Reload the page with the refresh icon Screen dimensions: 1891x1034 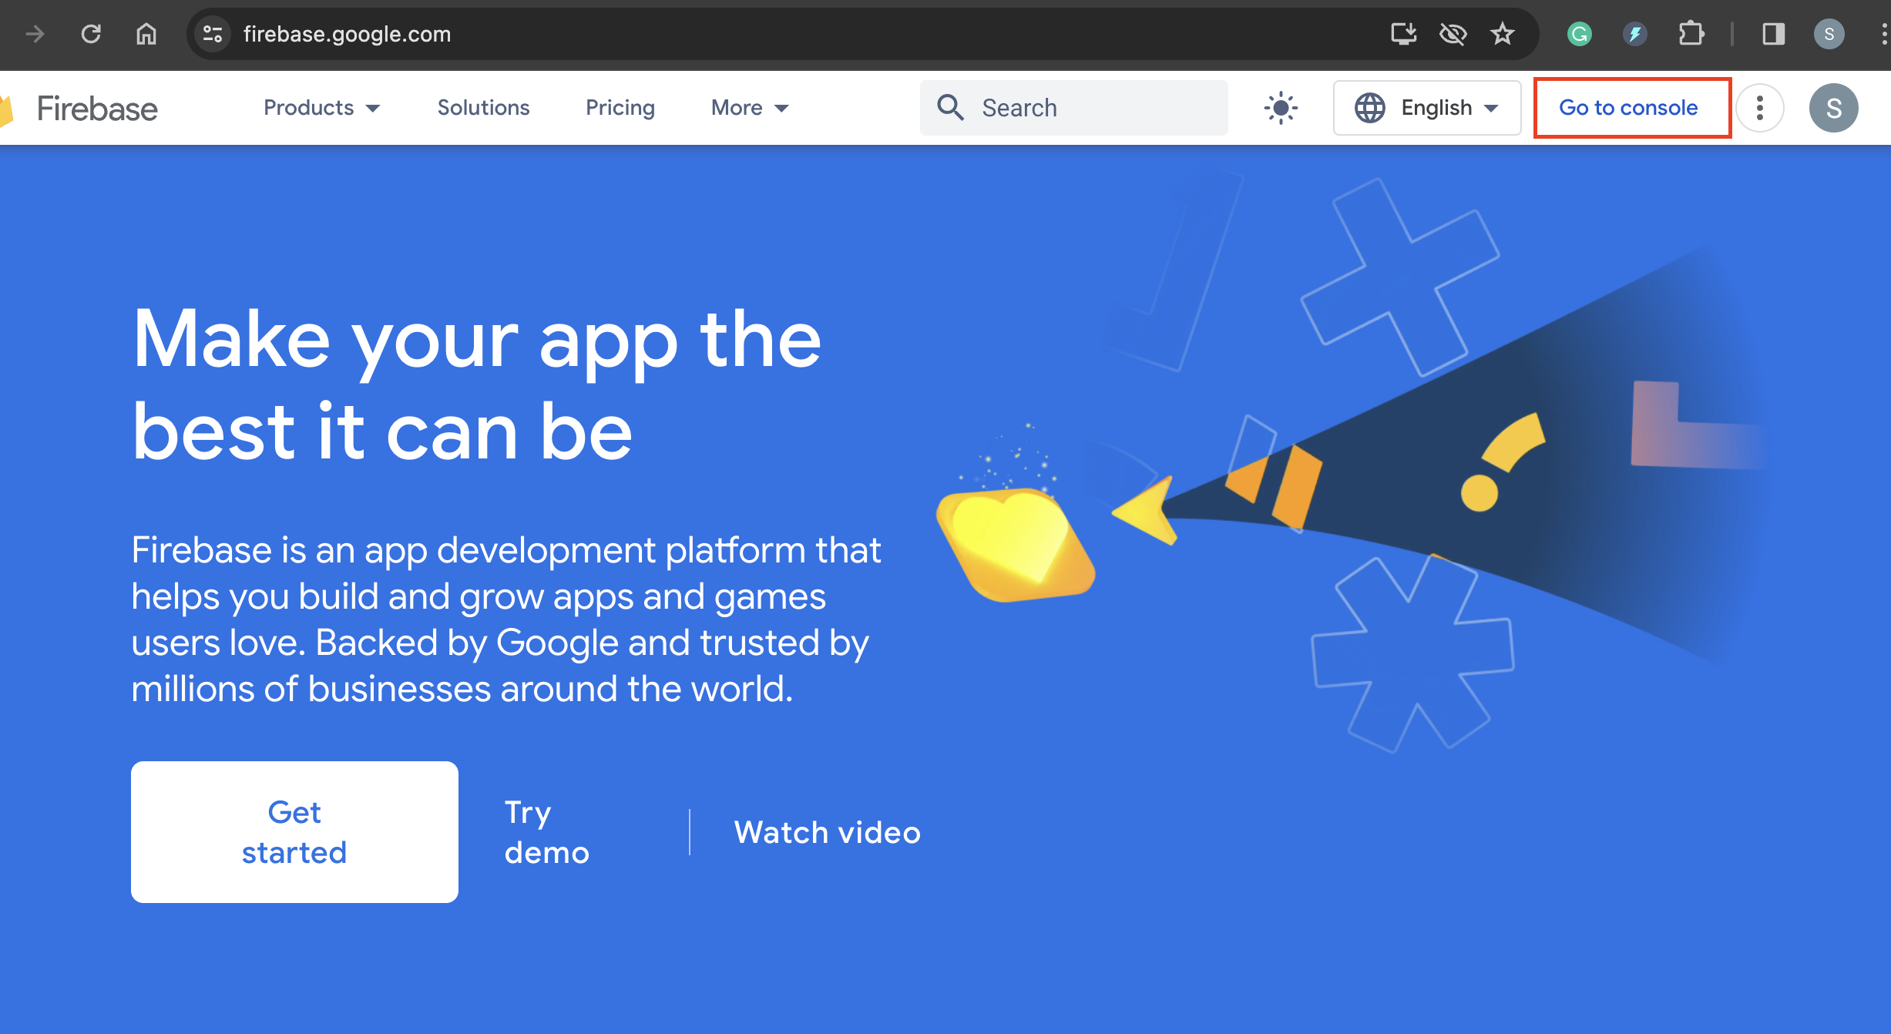click(91, 34)
